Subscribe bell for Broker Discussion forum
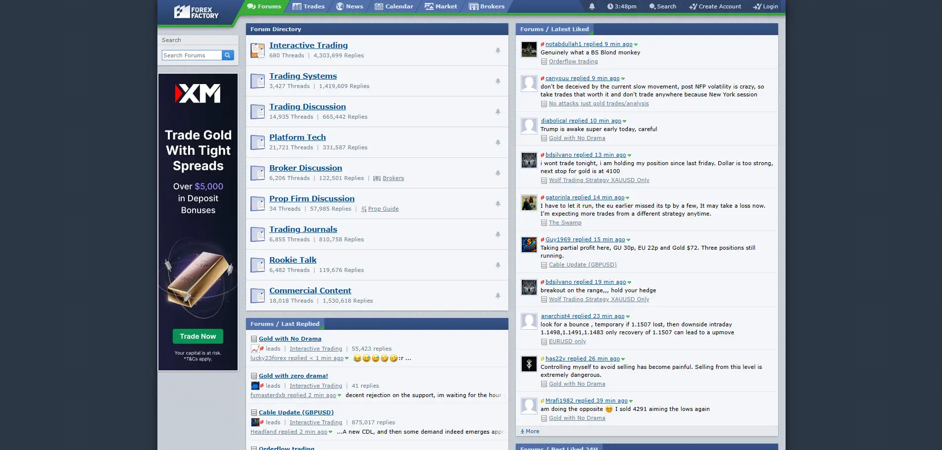 [x=498, y=173]
